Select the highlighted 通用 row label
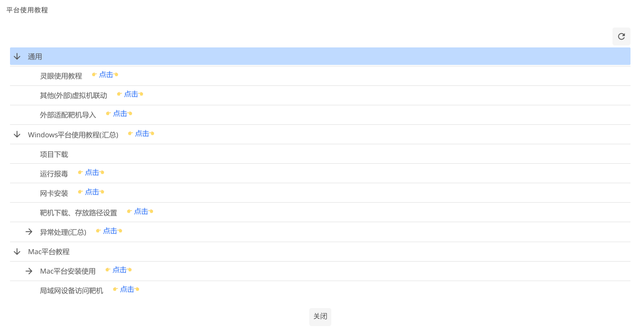Screen dimensions: 639x334 tap(35, 57)
